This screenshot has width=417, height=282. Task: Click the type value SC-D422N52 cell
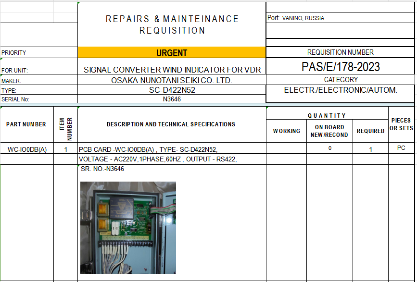[172, 90]
